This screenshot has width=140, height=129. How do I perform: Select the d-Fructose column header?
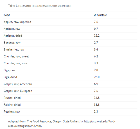100,15
